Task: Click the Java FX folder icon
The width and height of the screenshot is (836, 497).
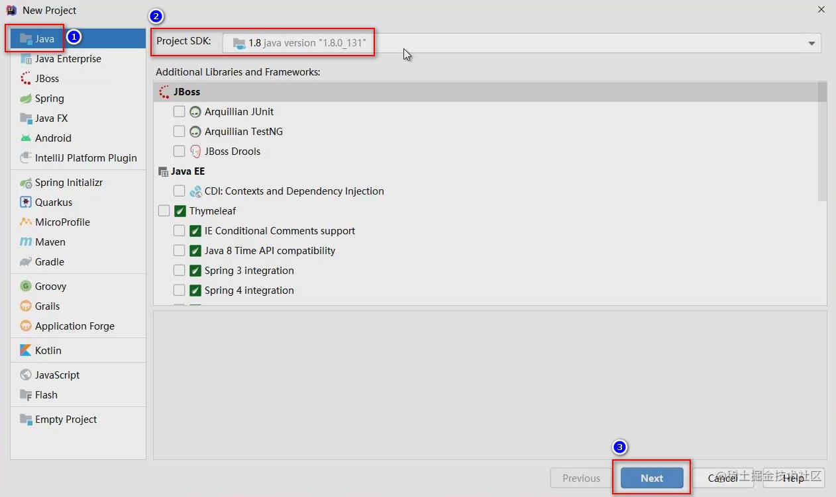Action: click(x=26, y=118)
